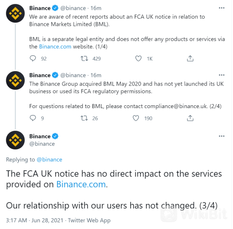This screenshot has width=233, height=229.
Task: Open Binance avatar on the second tweet
Action: pyautogui.click(x=15, y=81)
